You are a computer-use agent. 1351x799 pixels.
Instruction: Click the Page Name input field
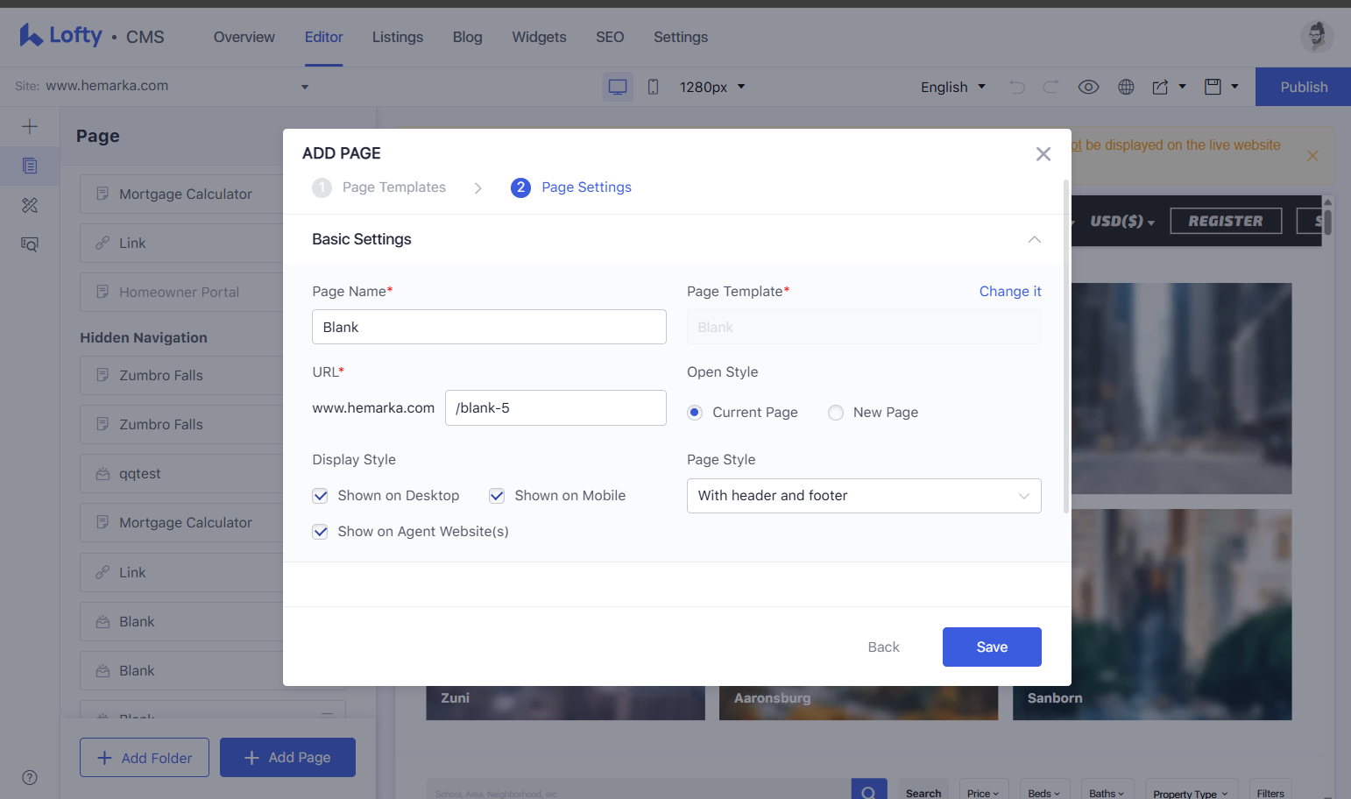coord(489,327)
